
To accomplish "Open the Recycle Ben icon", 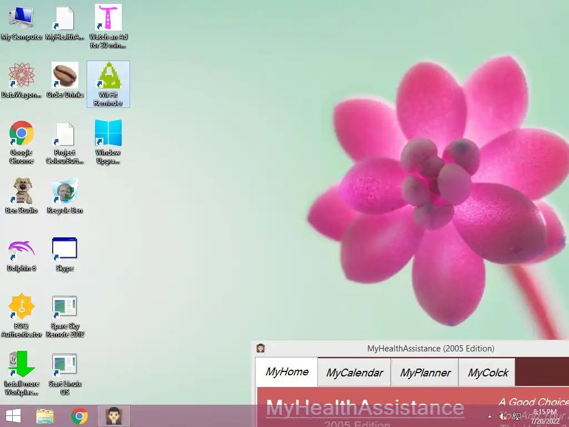I will tap(64, 196).
